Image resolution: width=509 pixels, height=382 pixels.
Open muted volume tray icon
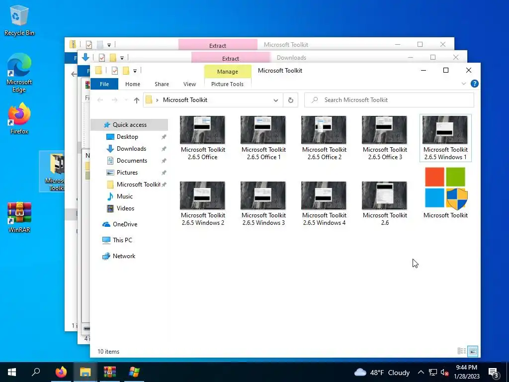pos(444,372)
